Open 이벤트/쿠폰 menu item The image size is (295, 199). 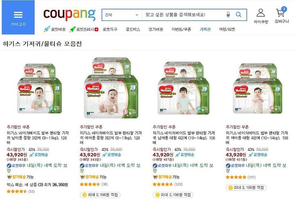182,29
